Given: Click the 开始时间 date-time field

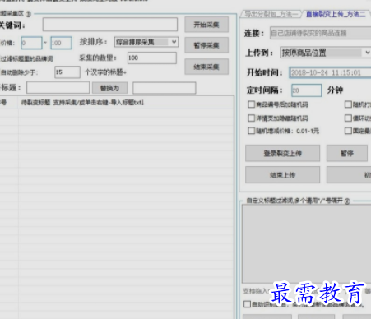Looking at the screenshot, I should [x=330, y=72].
